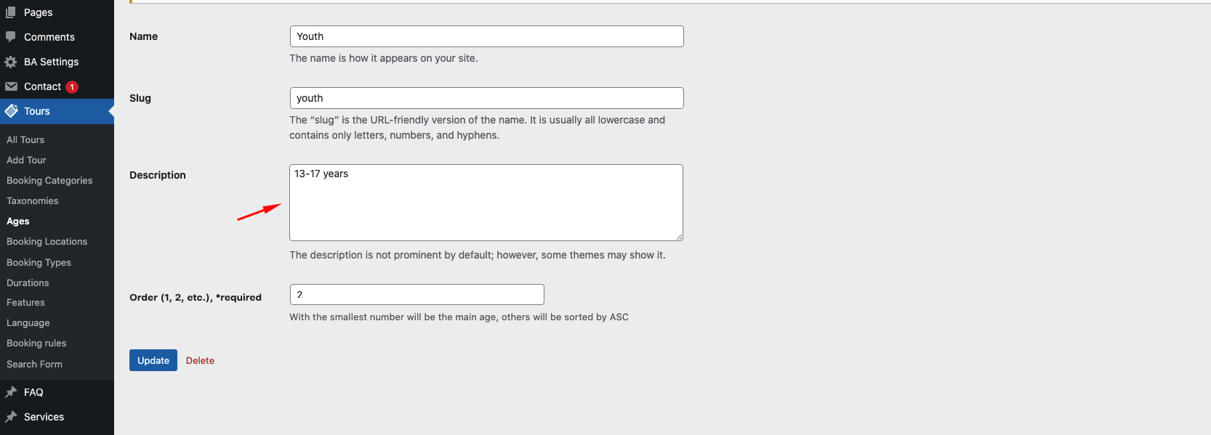Image resolution: width=1211 pixels, height=435 pixels.
Task: Click the FAQ pin icon
Action: (x=11, y=392)
